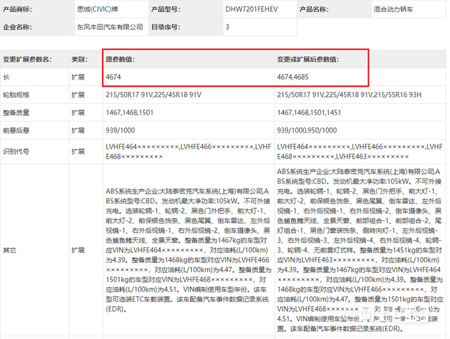Select the 轮胎规格 parameter name
Viewport: 450px width, 339px height.
point(16,95)
